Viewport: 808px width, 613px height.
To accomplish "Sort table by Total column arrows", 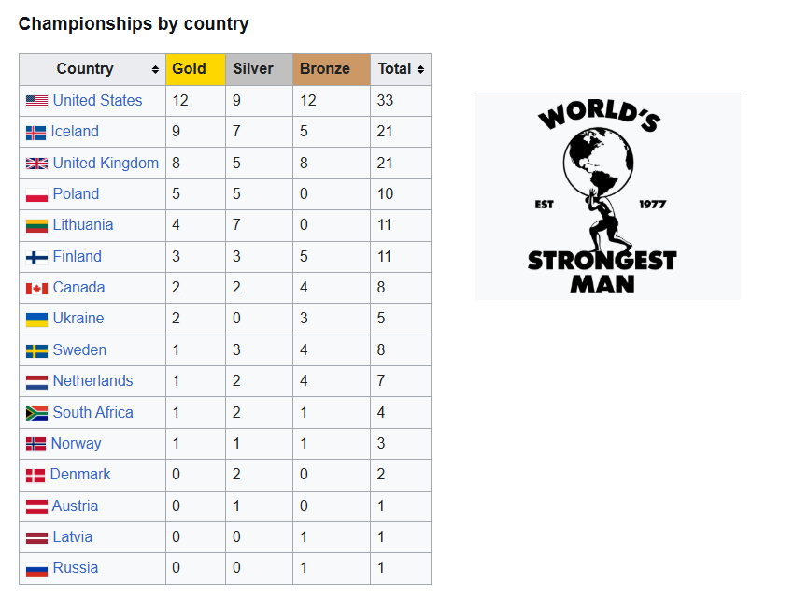I will (x=420, y=69).
